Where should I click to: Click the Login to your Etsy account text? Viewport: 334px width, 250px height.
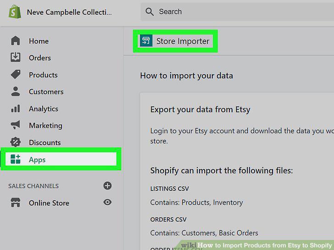click(242, 136)
